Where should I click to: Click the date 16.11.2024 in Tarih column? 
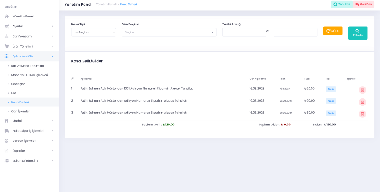(285, 89)
